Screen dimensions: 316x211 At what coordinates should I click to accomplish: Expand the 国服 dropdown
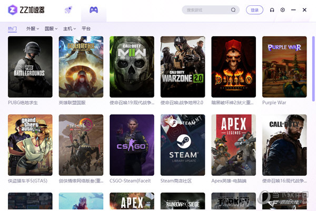click(x=51, y=28)
